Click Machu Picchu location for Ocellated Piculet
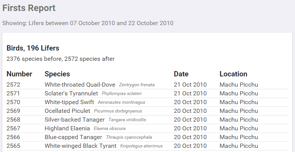This screenshot has height=152, width=295. tap(239, 111)
